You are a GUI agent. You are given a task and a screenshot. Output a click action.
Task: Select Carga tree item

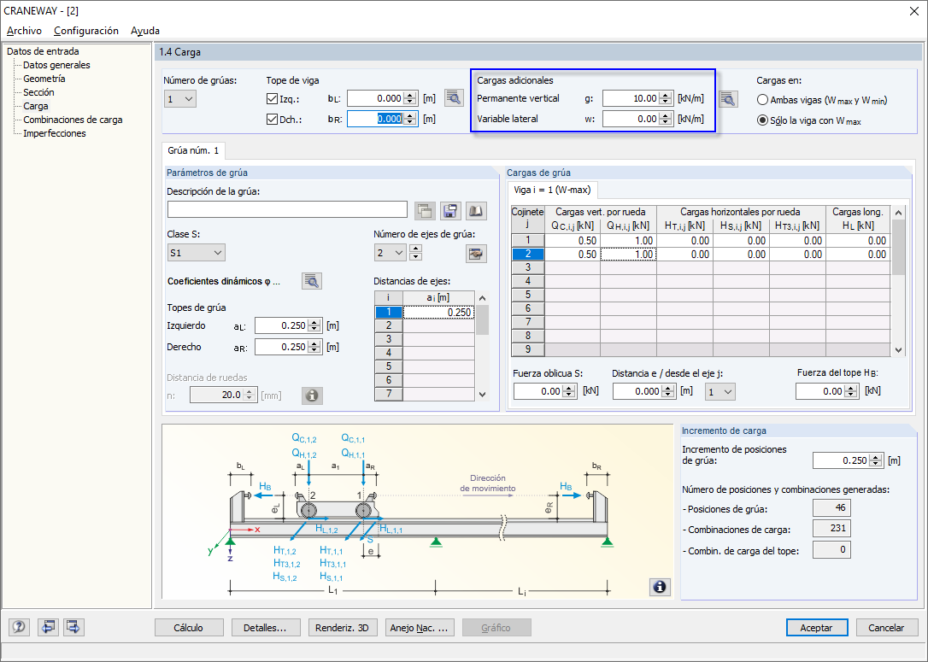[x=36, y=106]
